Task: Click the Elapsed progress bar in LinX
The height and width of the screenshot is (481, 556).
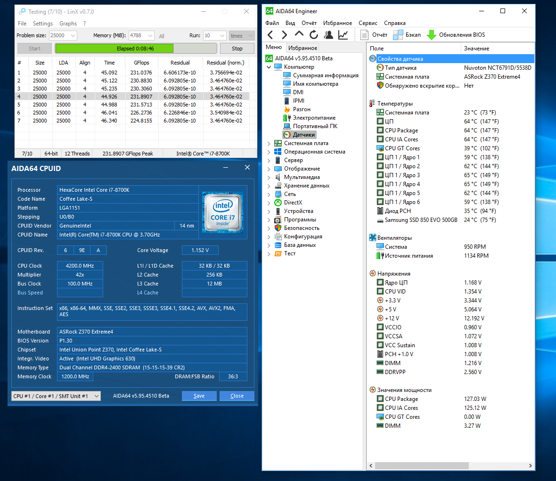Action: coord(136,49)
